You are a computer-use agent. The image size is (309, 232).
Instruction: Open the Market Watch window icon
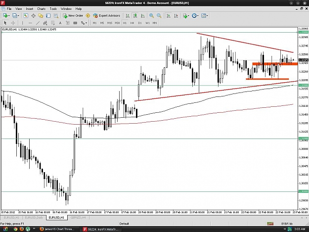(x=26, y=15)
